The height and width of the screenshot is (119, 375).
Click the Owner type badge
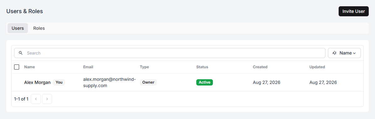pos(148,82)
